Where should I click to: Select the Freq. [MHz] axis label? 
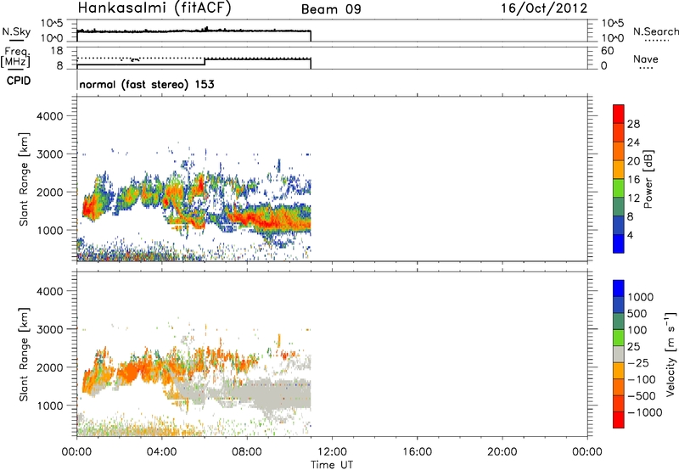pyautogui.click(x=15, y=58)
